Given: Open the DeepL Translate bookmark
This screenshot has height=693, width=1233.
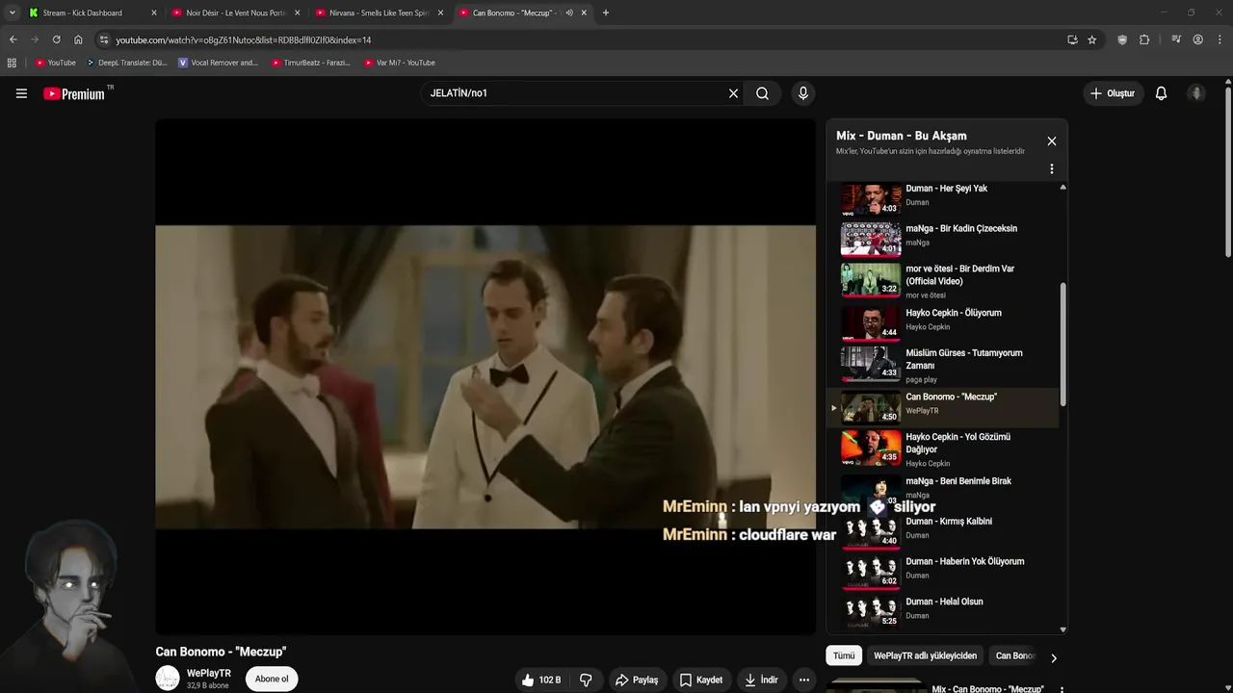Looking at the screenshot, I should pos(126,63).
